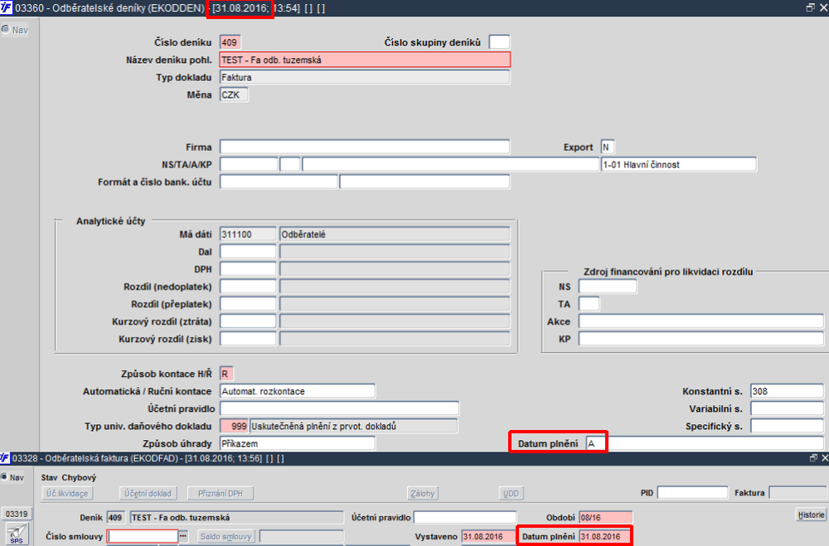Open the lookup ellipsis next to Číslo smlouvy
The height and width of the screenshot is (546, 829).
tap(182, 536)
